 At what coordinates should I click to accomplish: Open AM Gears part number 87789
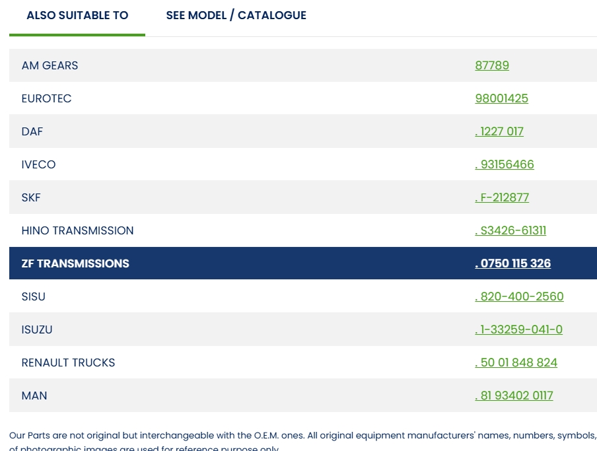492,65
